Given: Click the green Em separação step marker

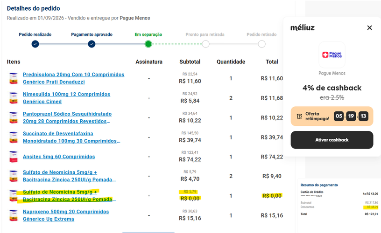Looking at the screenshot, I should (x=148, y=44).
